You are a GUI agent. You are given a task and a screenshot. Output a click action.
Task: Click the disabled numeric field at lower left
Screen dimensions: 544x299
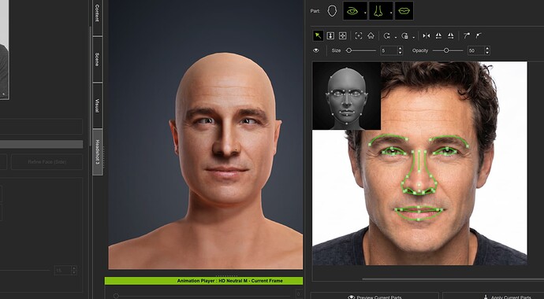point(63,270)
